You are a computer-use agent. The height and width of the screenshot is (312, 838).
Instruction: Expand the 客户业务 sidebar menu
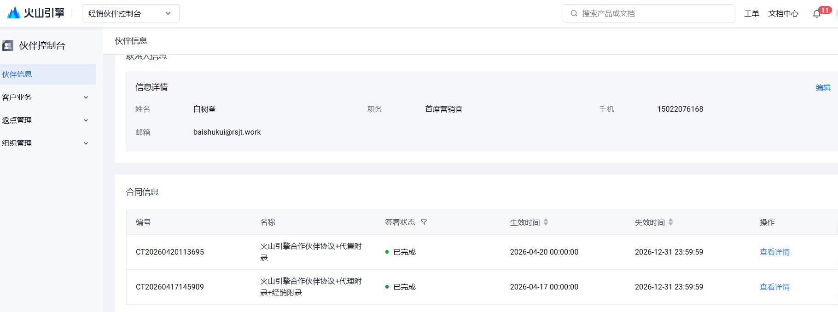point(46,97)
